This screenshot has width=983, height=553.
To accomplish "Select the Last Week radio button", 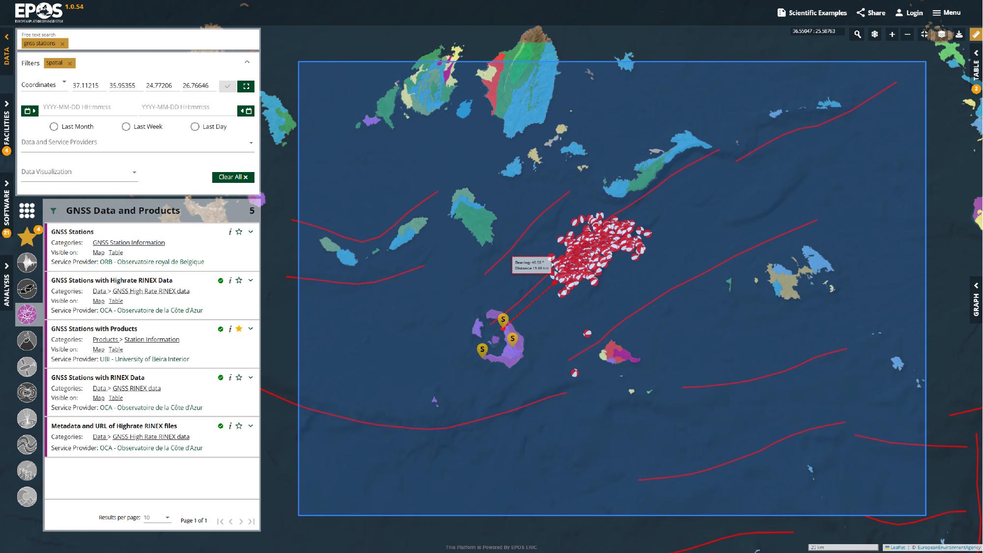I will [126, 126].
